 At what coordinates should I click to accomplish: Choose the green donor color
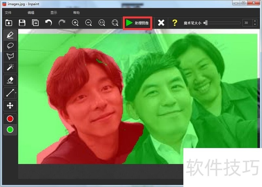(x=10, y=129)
